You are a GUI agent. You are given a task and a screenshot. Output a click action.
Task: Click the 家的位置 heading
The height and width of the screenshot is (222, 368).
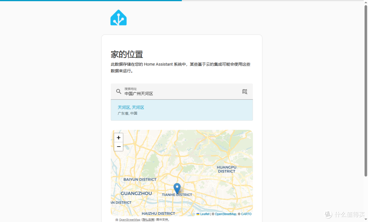[127, 55]
